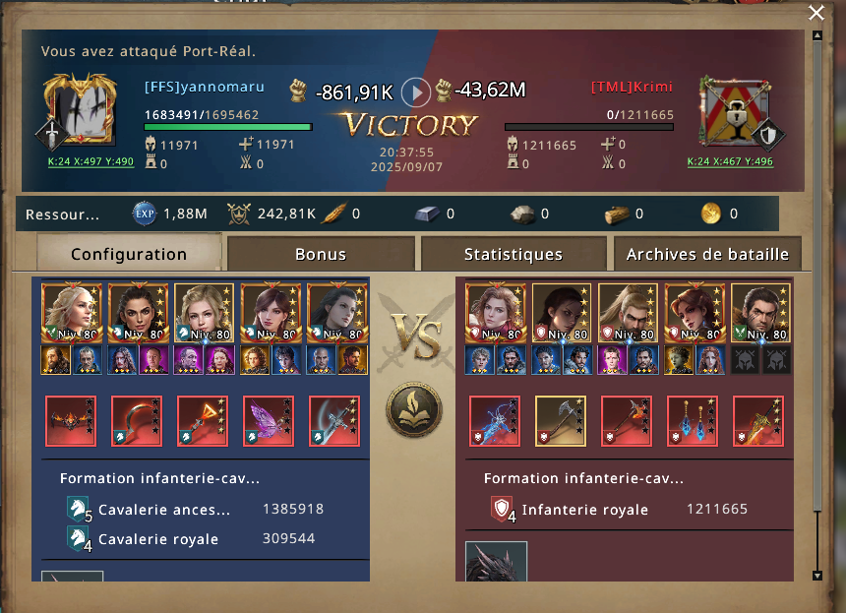
Task: Click the scrollbar down arrow
Action: (x=817, y=576)
